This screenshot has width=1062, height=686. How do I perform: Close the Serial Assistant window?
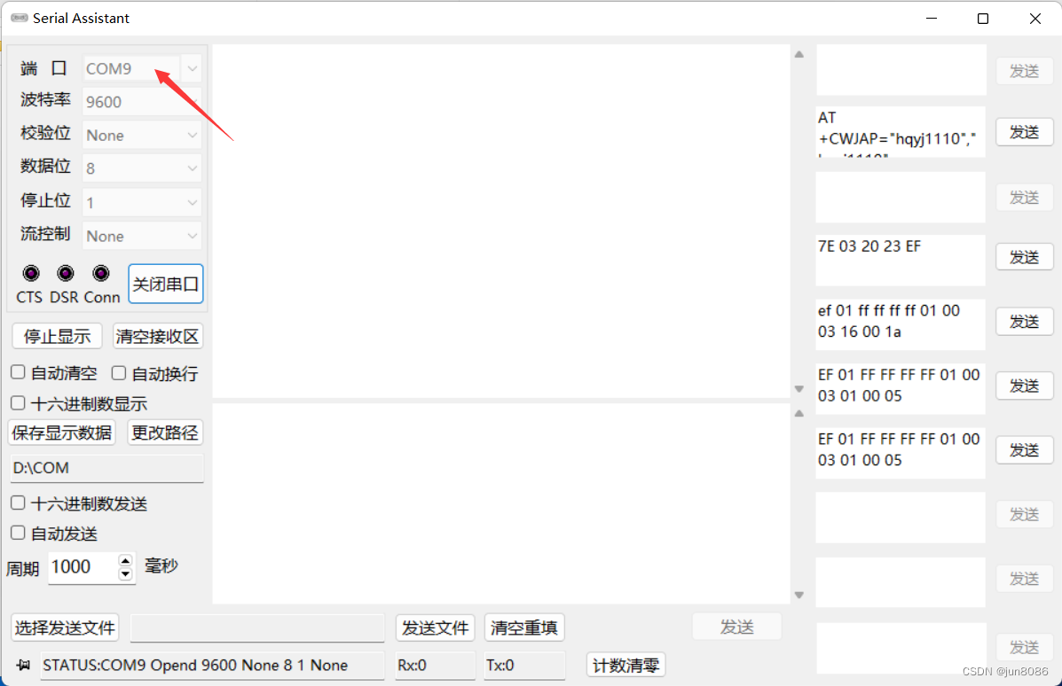pyautogui.click(x=1034, y=19)
